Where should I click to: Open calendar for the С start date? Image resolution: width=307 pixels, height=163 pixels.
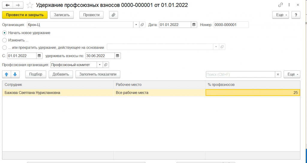39,56
